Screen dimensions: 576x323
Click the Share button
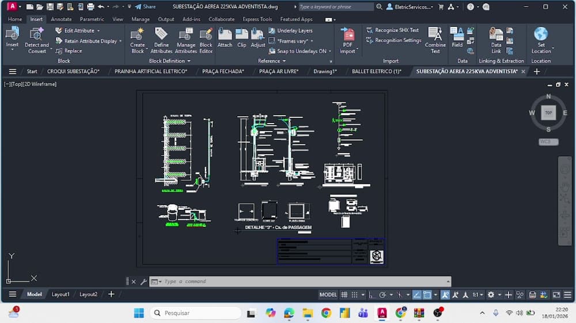click(146, 6)
